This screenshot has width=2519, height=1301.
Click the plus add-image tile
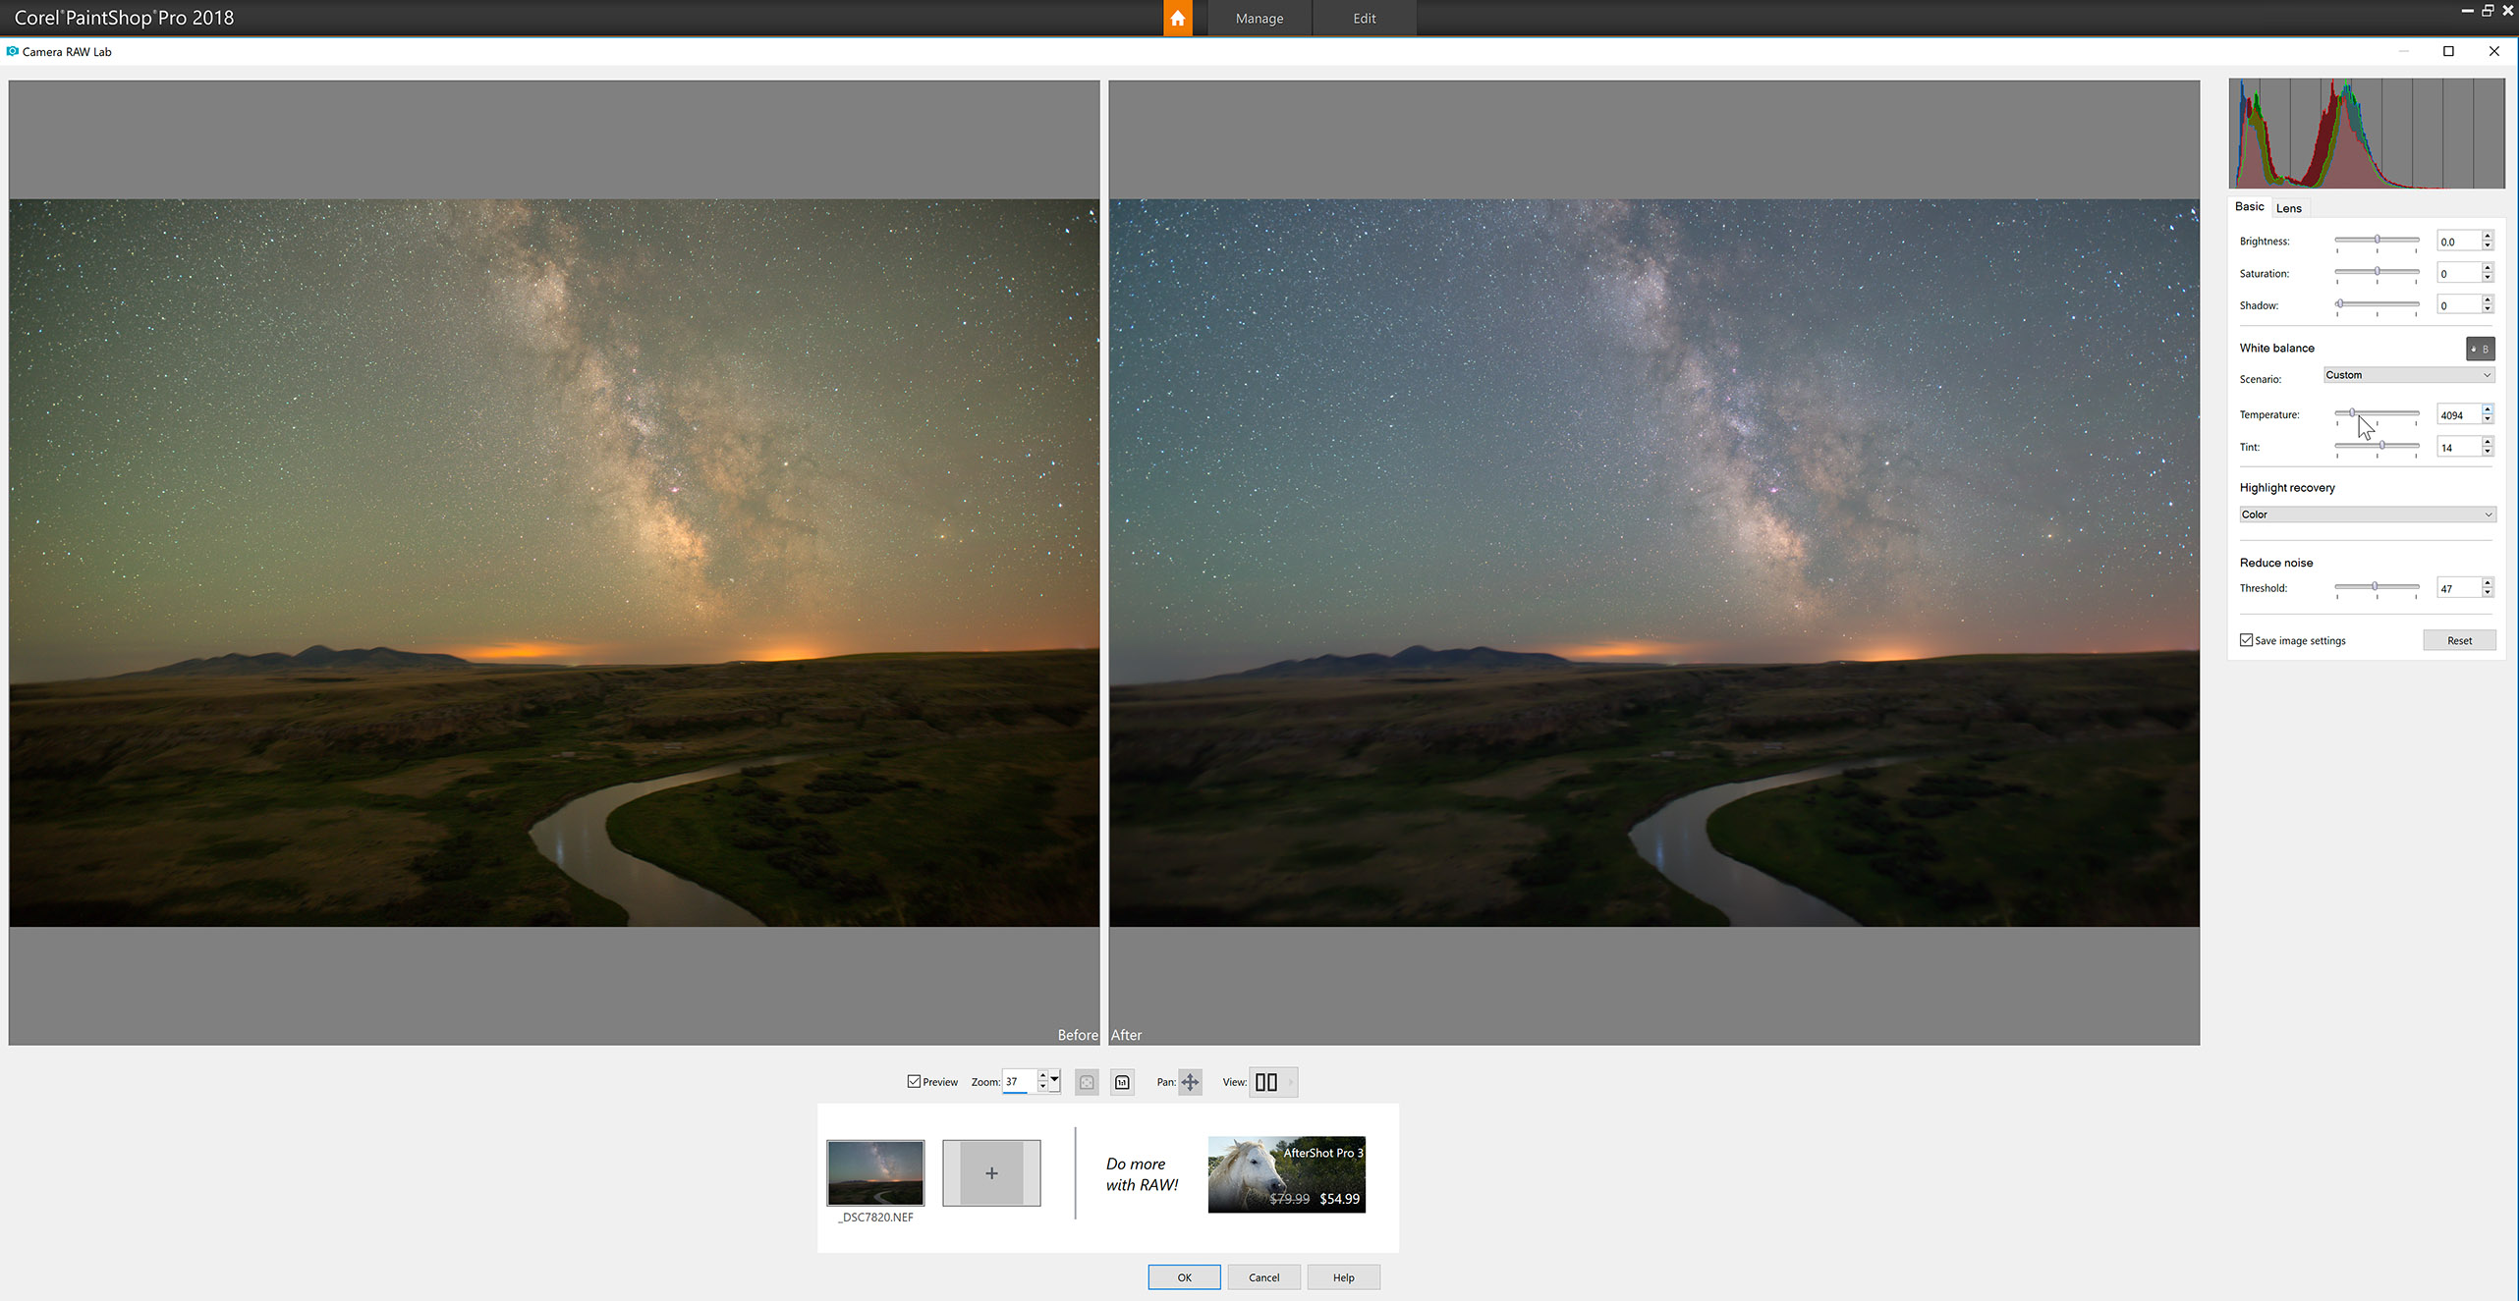pos(991,1173)
